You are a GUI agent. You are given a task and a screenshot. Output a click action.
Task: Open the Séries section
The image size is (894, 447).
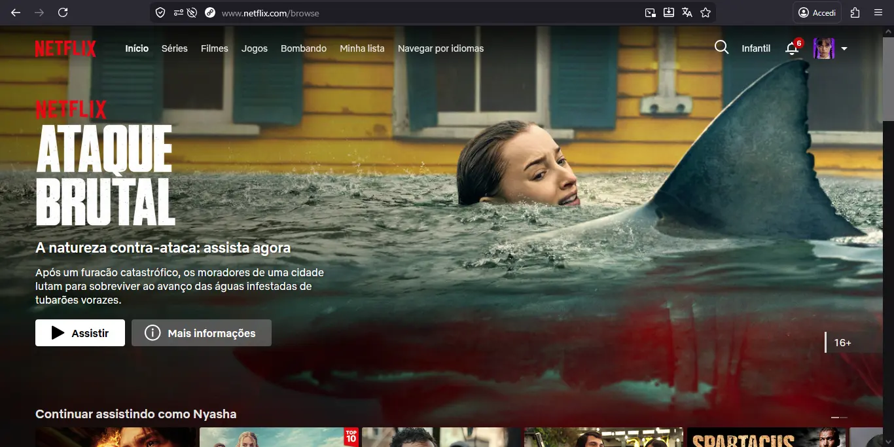coord(175,48)
